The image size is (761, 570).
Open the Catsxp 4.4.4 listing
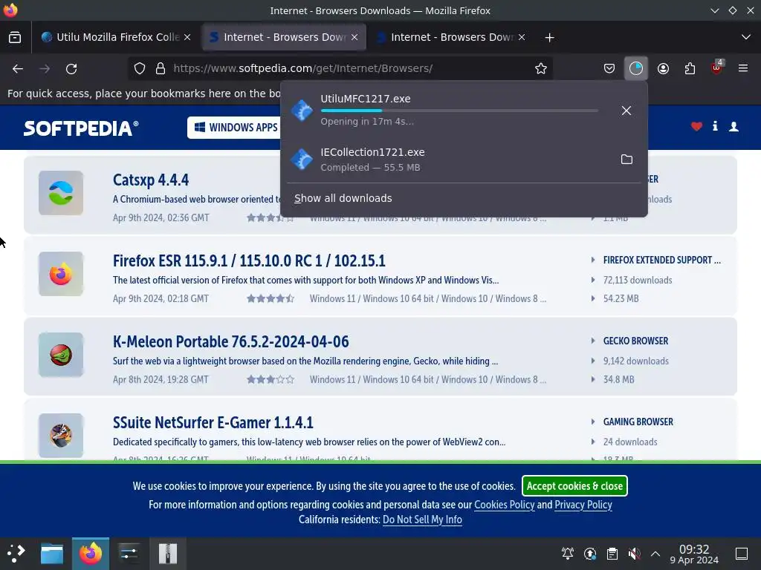coord(151,180)
